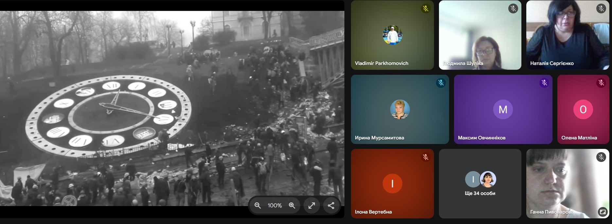Click Ілона Вертебна's muted microphone icon
Screen dimensions: 612x224
point(426,157)
